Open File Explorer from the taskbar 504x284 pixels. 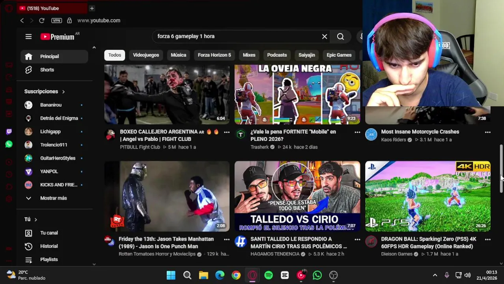point(203,275)
